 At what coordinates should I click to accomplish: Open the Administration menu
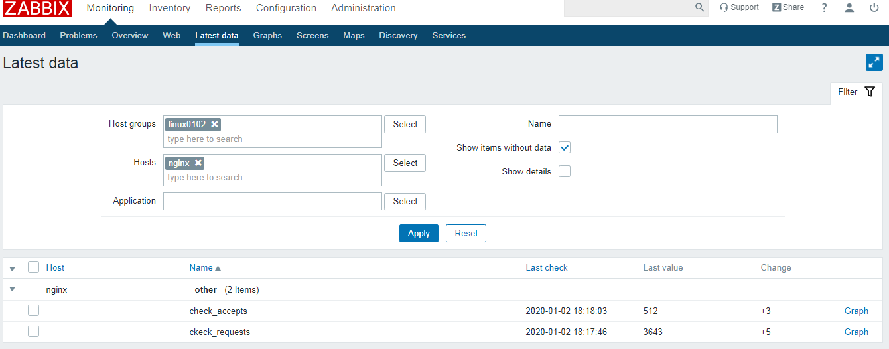[x=364, y=8]
